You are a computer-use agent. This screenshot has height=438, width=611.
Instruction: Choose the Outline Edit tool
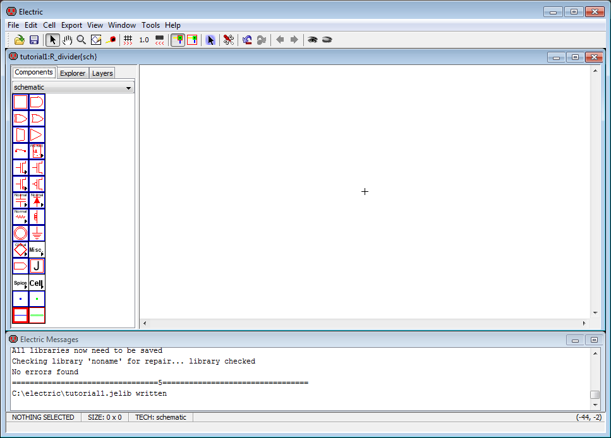(96, 40)
